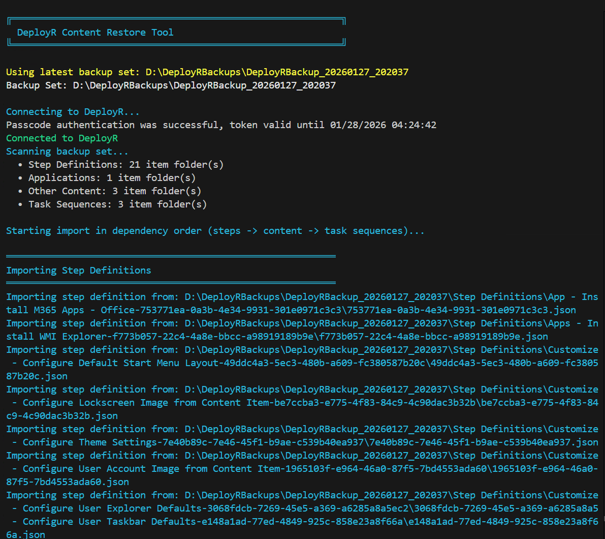Click the yellow 'Using latest backup set' line
This screenshot has width=605, height=539.
[x=207, y=72]
